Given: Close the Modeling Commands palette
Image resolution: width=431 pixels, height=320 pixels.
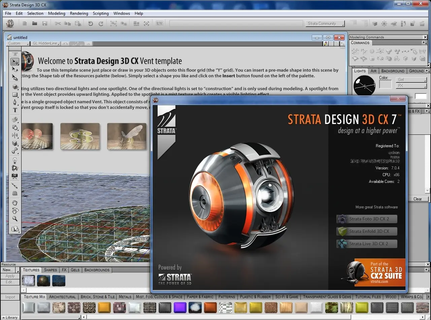Looking at the screenshot, I should point(425,37).
